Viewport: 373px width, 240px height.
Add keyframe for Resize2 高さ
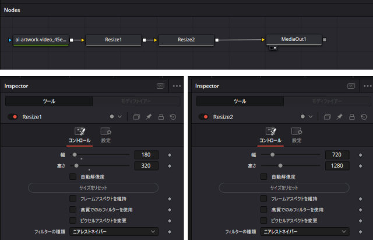coord(360,166)
